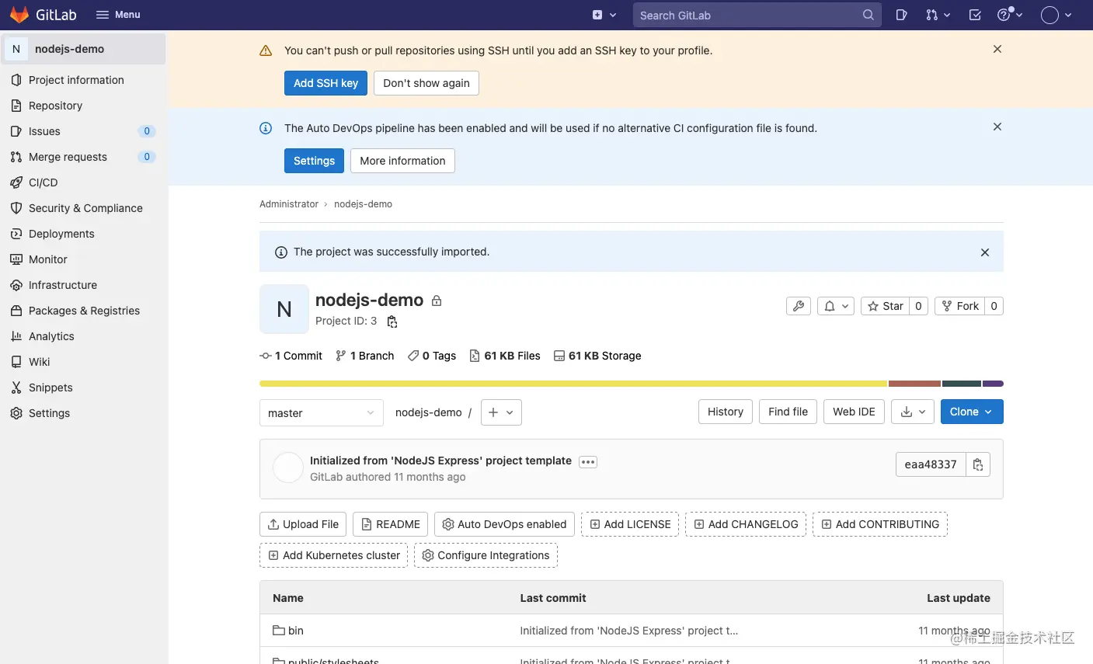The height and width of the screenshot is (664, 1093).
Task: Click the red-brown language bar segment
Action: click(914, 384)
